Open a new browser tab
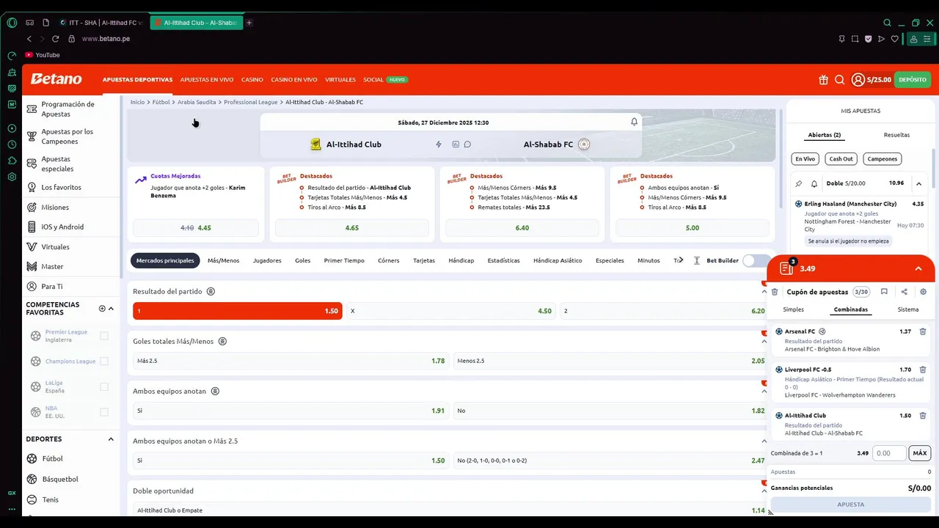The width and height of the screenshot is (939, 528). coord(249,23)
